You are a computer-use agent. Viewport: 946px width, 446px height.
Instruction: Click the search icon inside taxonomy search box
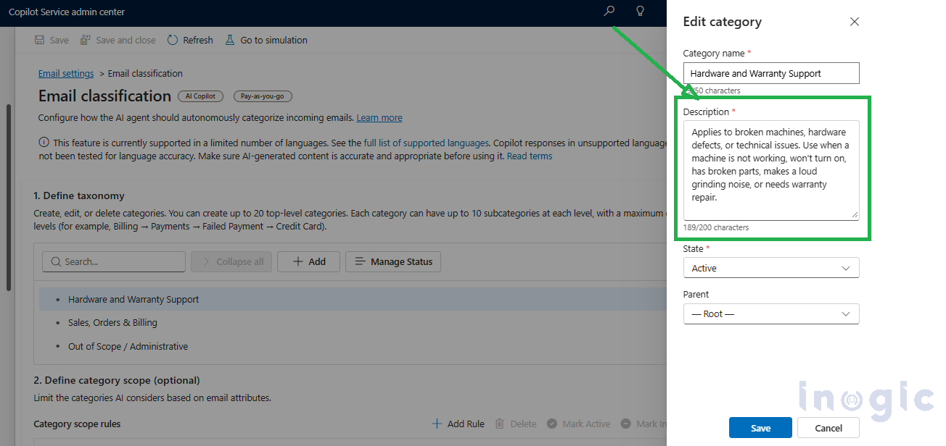[x=55, y=261]
